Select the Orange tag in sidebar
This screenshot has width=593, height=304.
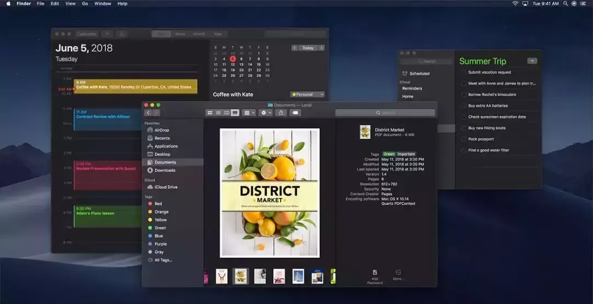(161, 212)
